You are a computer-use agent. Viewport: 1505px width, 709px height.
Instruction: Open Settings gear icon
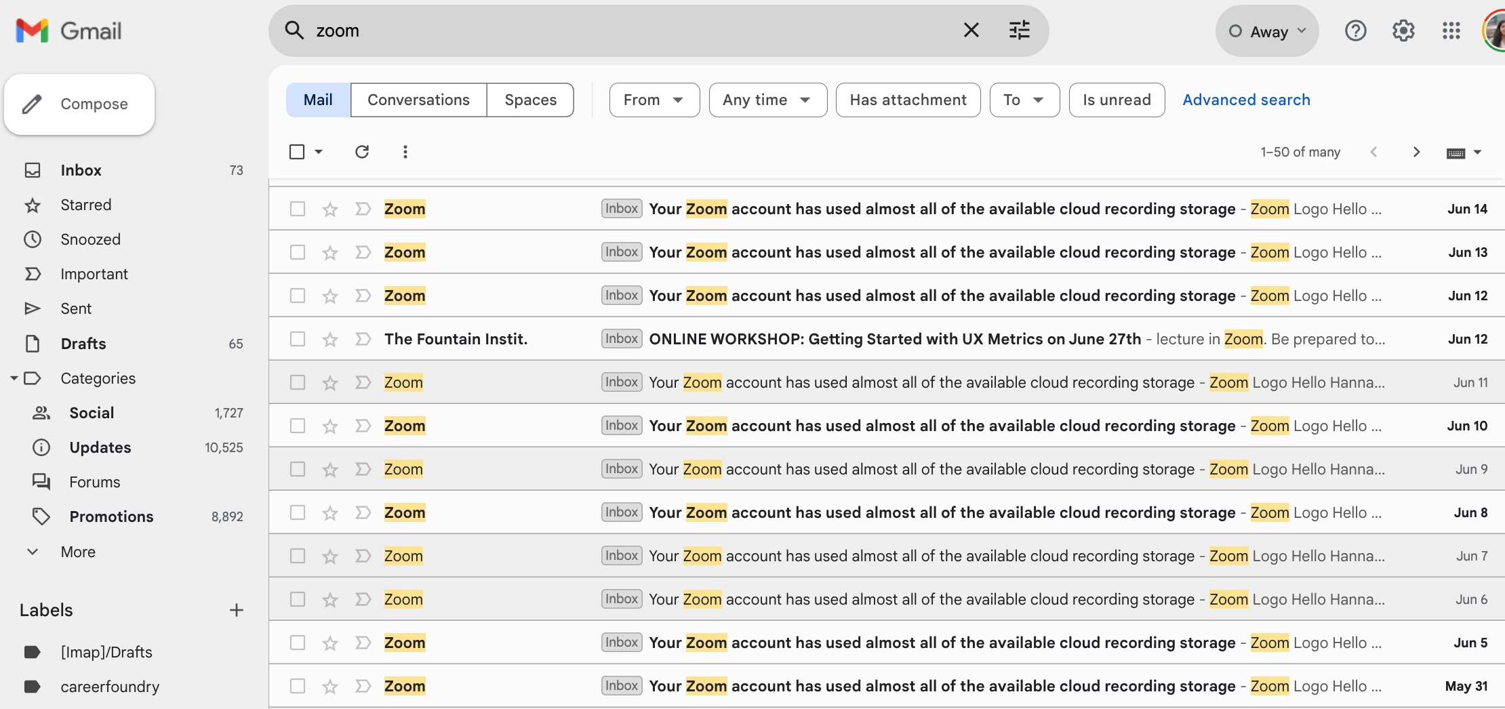(x=1403, y=31)
